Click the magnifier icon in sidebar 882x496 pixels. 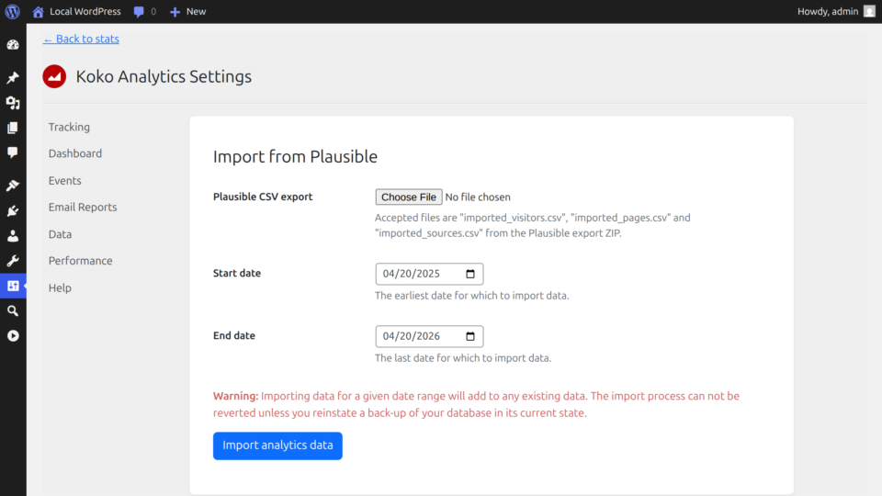pyautogui.click(x=13, y=311)
